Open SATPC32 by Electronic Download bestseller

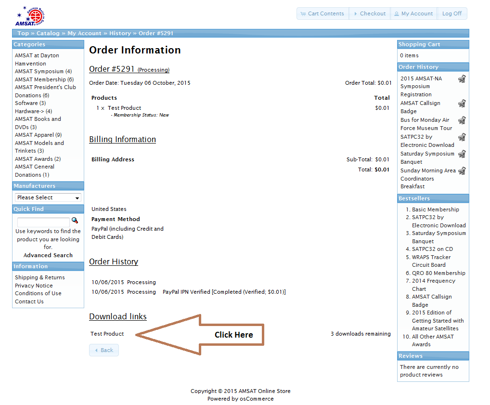pos(439,221)
